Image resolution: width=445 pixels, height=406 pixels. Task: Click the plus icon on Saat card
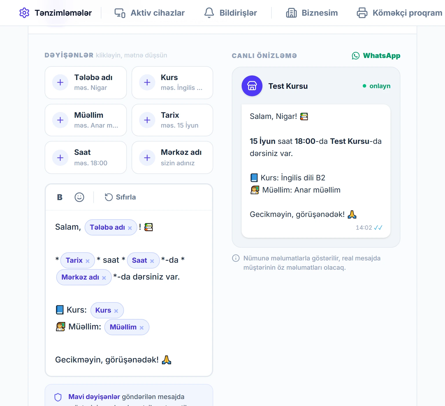point(60,158)
